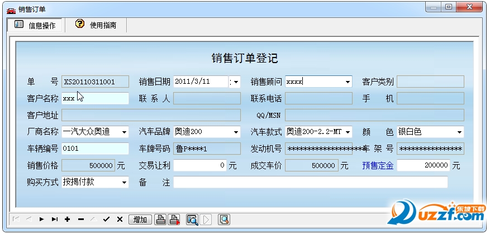Expand the 汽车品牌 dropdown
This screenshot has width=490, height=234.
[x=236, y=132]
